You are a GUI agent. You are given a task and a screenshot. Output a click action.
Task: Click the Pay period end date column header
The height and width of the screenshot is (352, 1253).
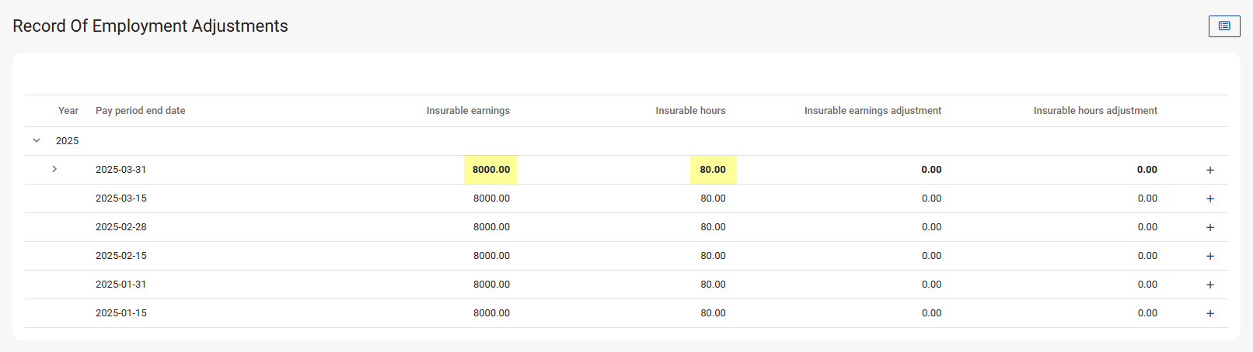pyautogui.click(x=140, y=111)
